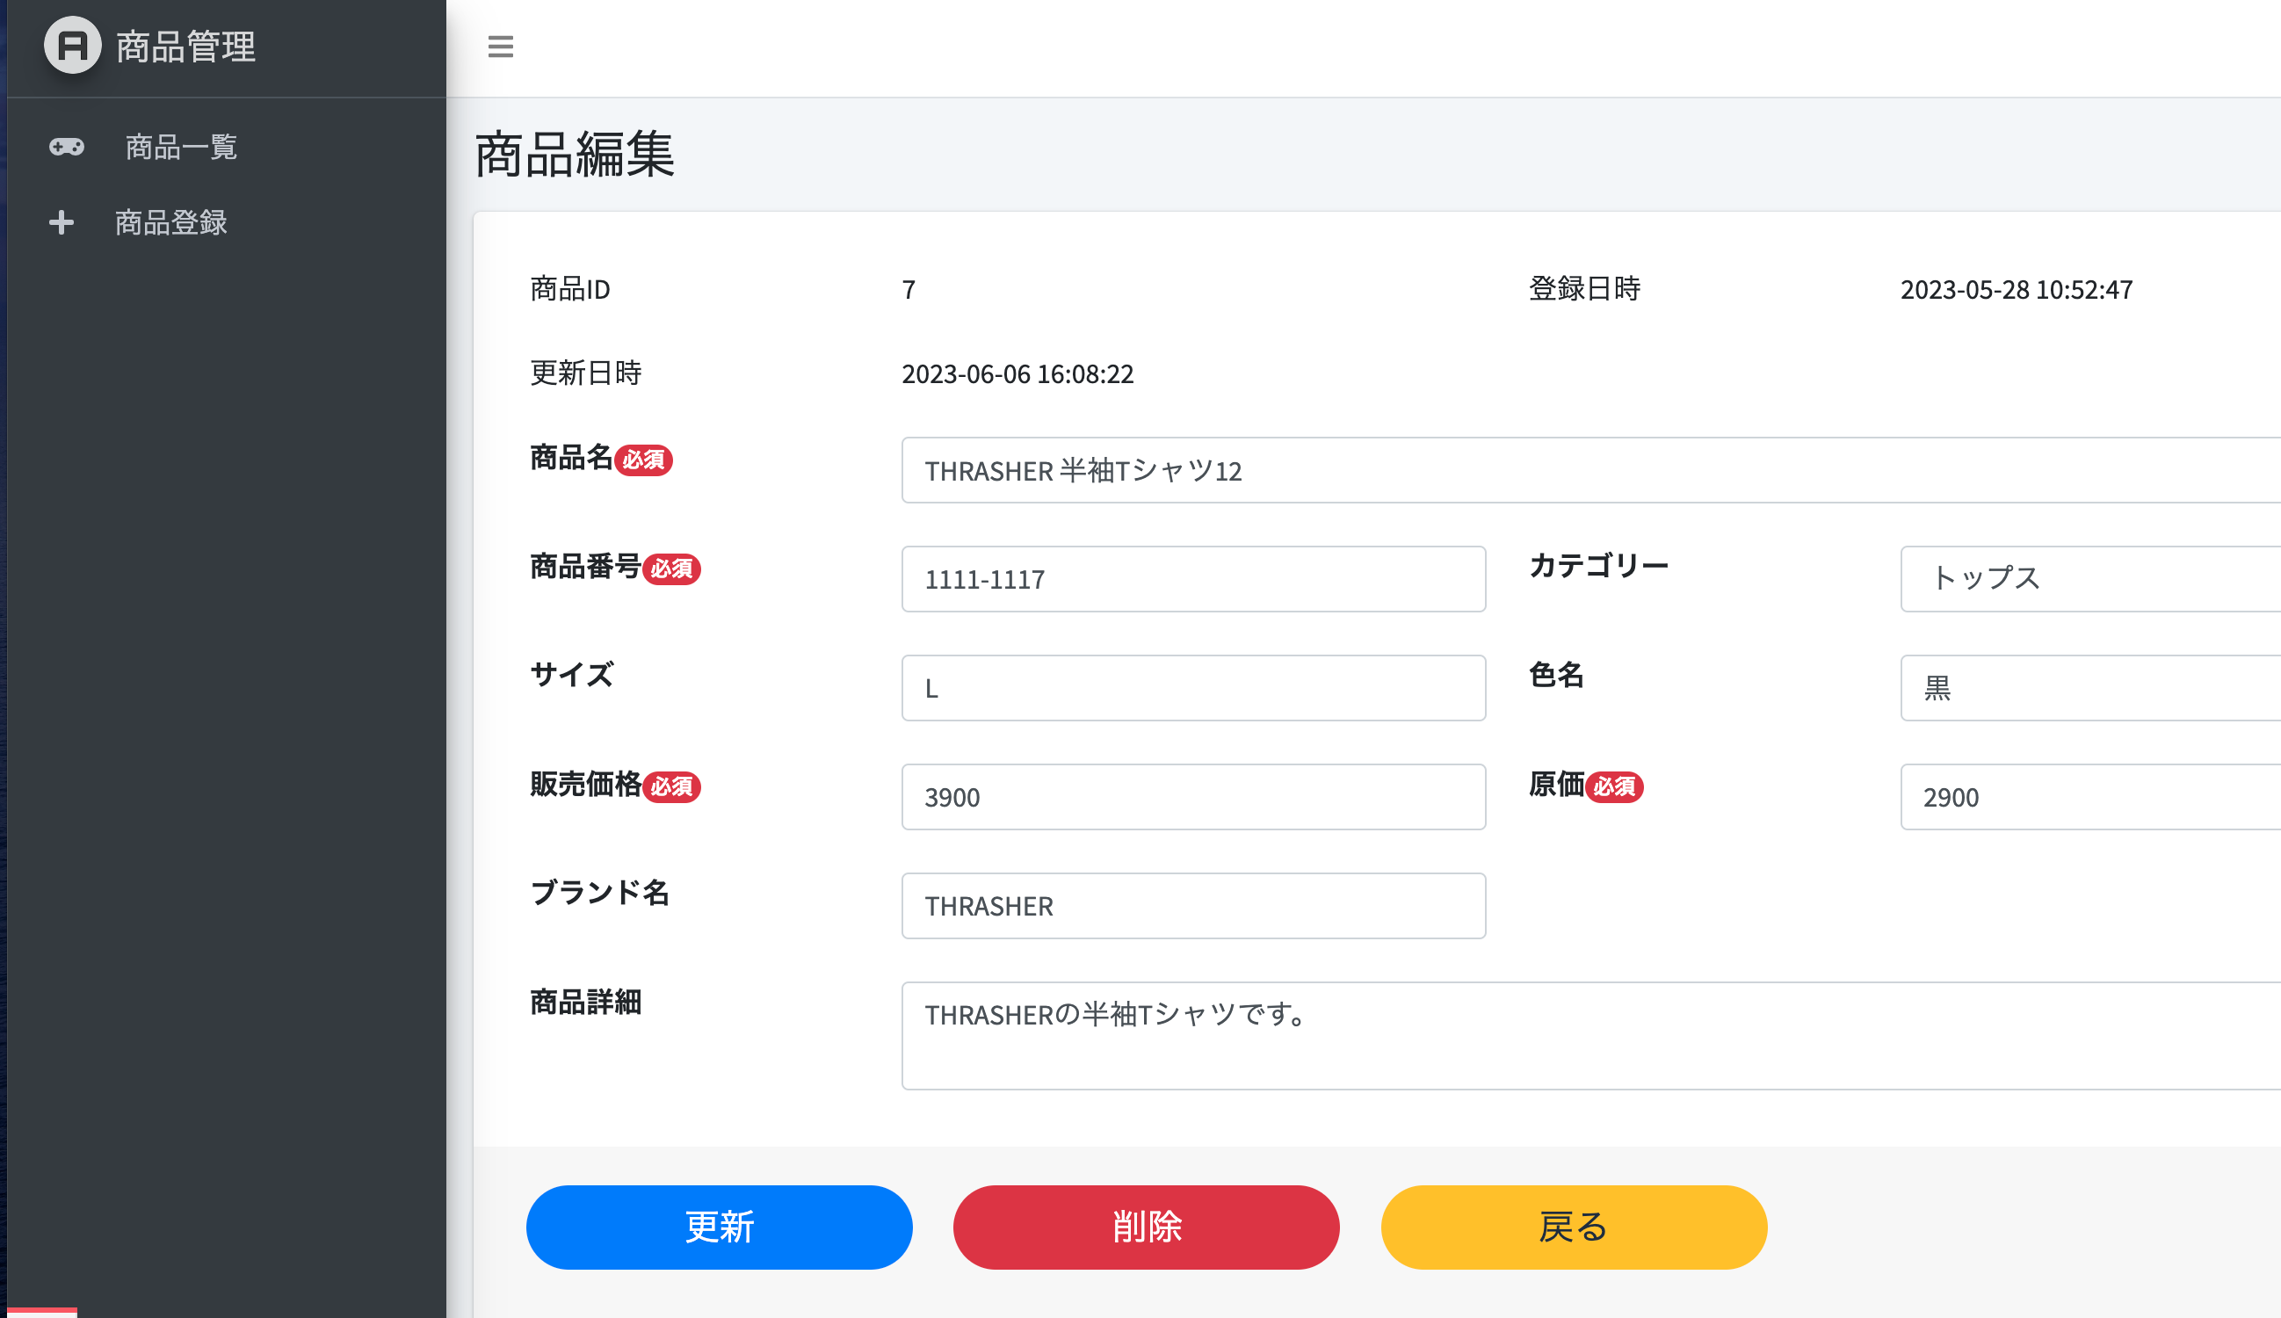Select the 商品名 input containing THRASHER 半袖Tシャツ12
This screenshot has width=2281, height=1318.
1584,470
